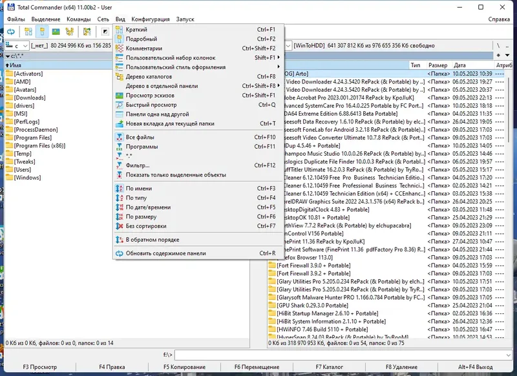Toggle Панели одна над другой
Image resolution: width=517 pixels, height=376 pixels.
click(x=198, y=114)
